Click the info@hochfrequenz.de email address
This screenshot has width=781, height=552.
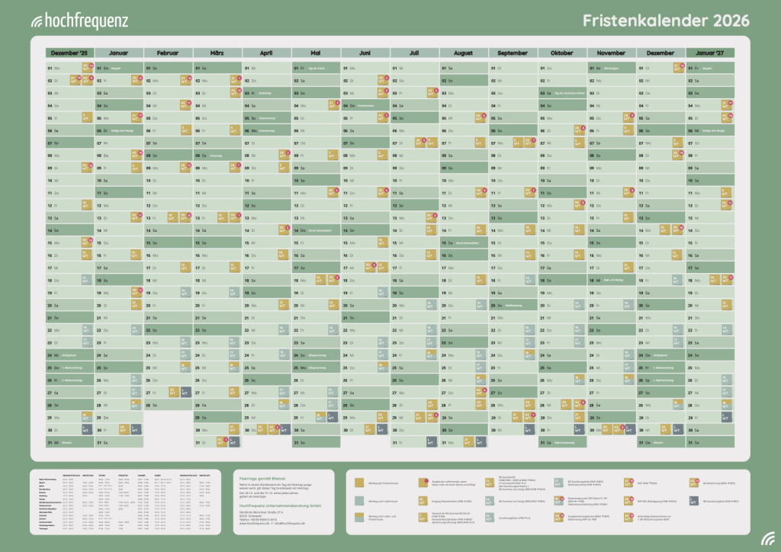tap(288, 523)
